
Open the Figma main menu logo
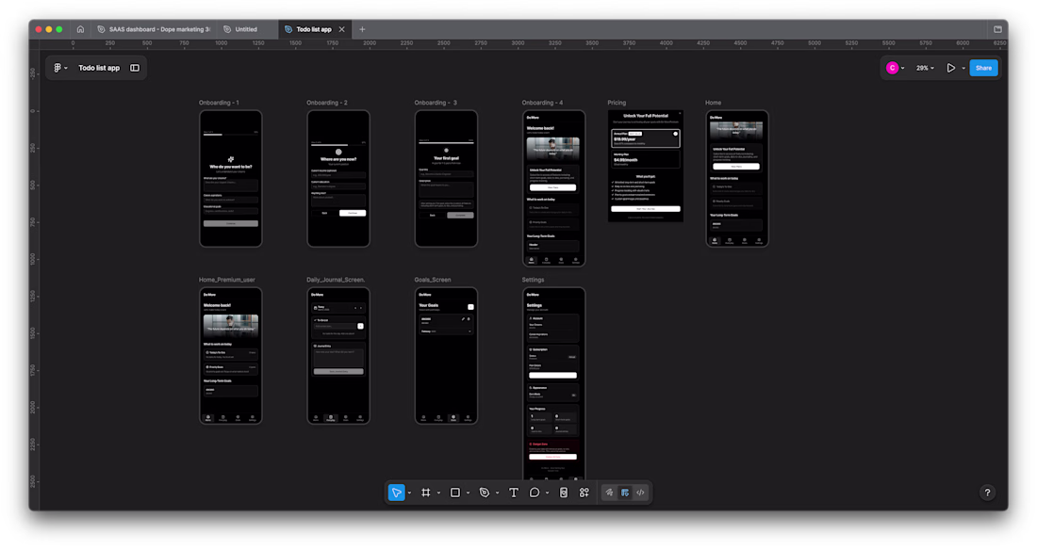[58, 68]
